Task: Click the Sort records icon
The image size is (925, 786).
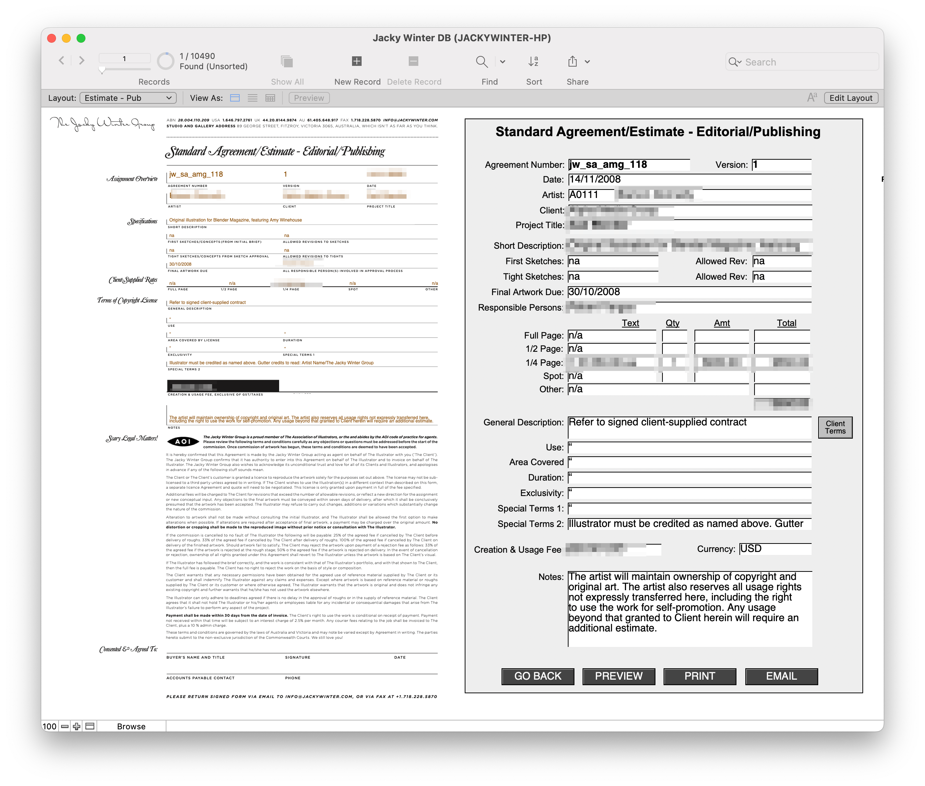Action: (x=533, y=61)
